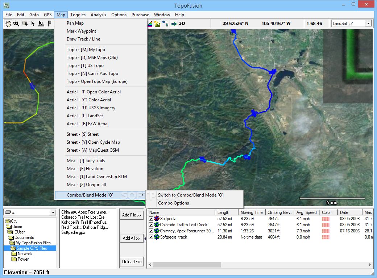
Task: Open the Users folder in tree
Action: (14, 227)
